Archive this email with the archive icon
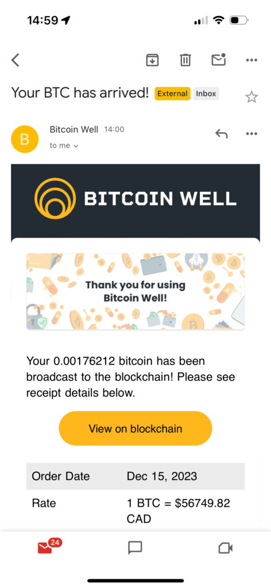Screen dimensions: 271x588 (x=152, y=60)
